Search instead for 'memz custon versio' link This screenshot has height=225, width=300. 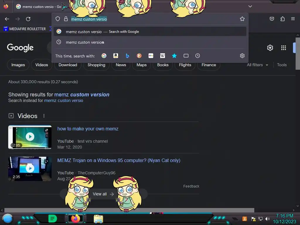pos(64,100)
